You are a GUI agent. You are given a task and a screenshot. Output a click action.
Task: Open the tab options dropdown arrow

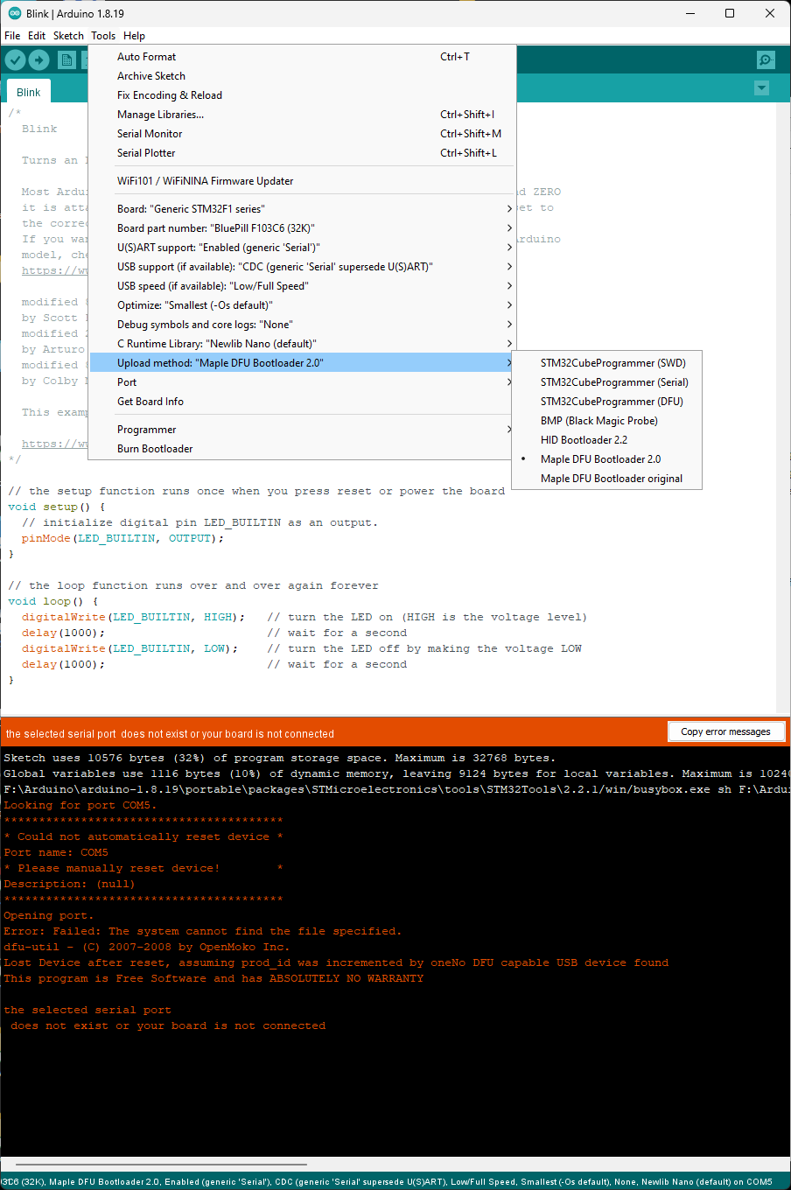(761, 88)
